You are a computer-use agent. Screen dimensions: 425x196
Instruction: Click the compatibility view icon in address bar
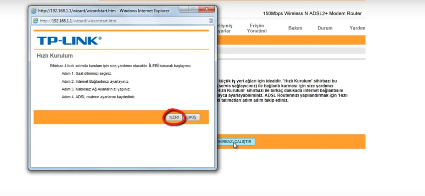[211, 21]
